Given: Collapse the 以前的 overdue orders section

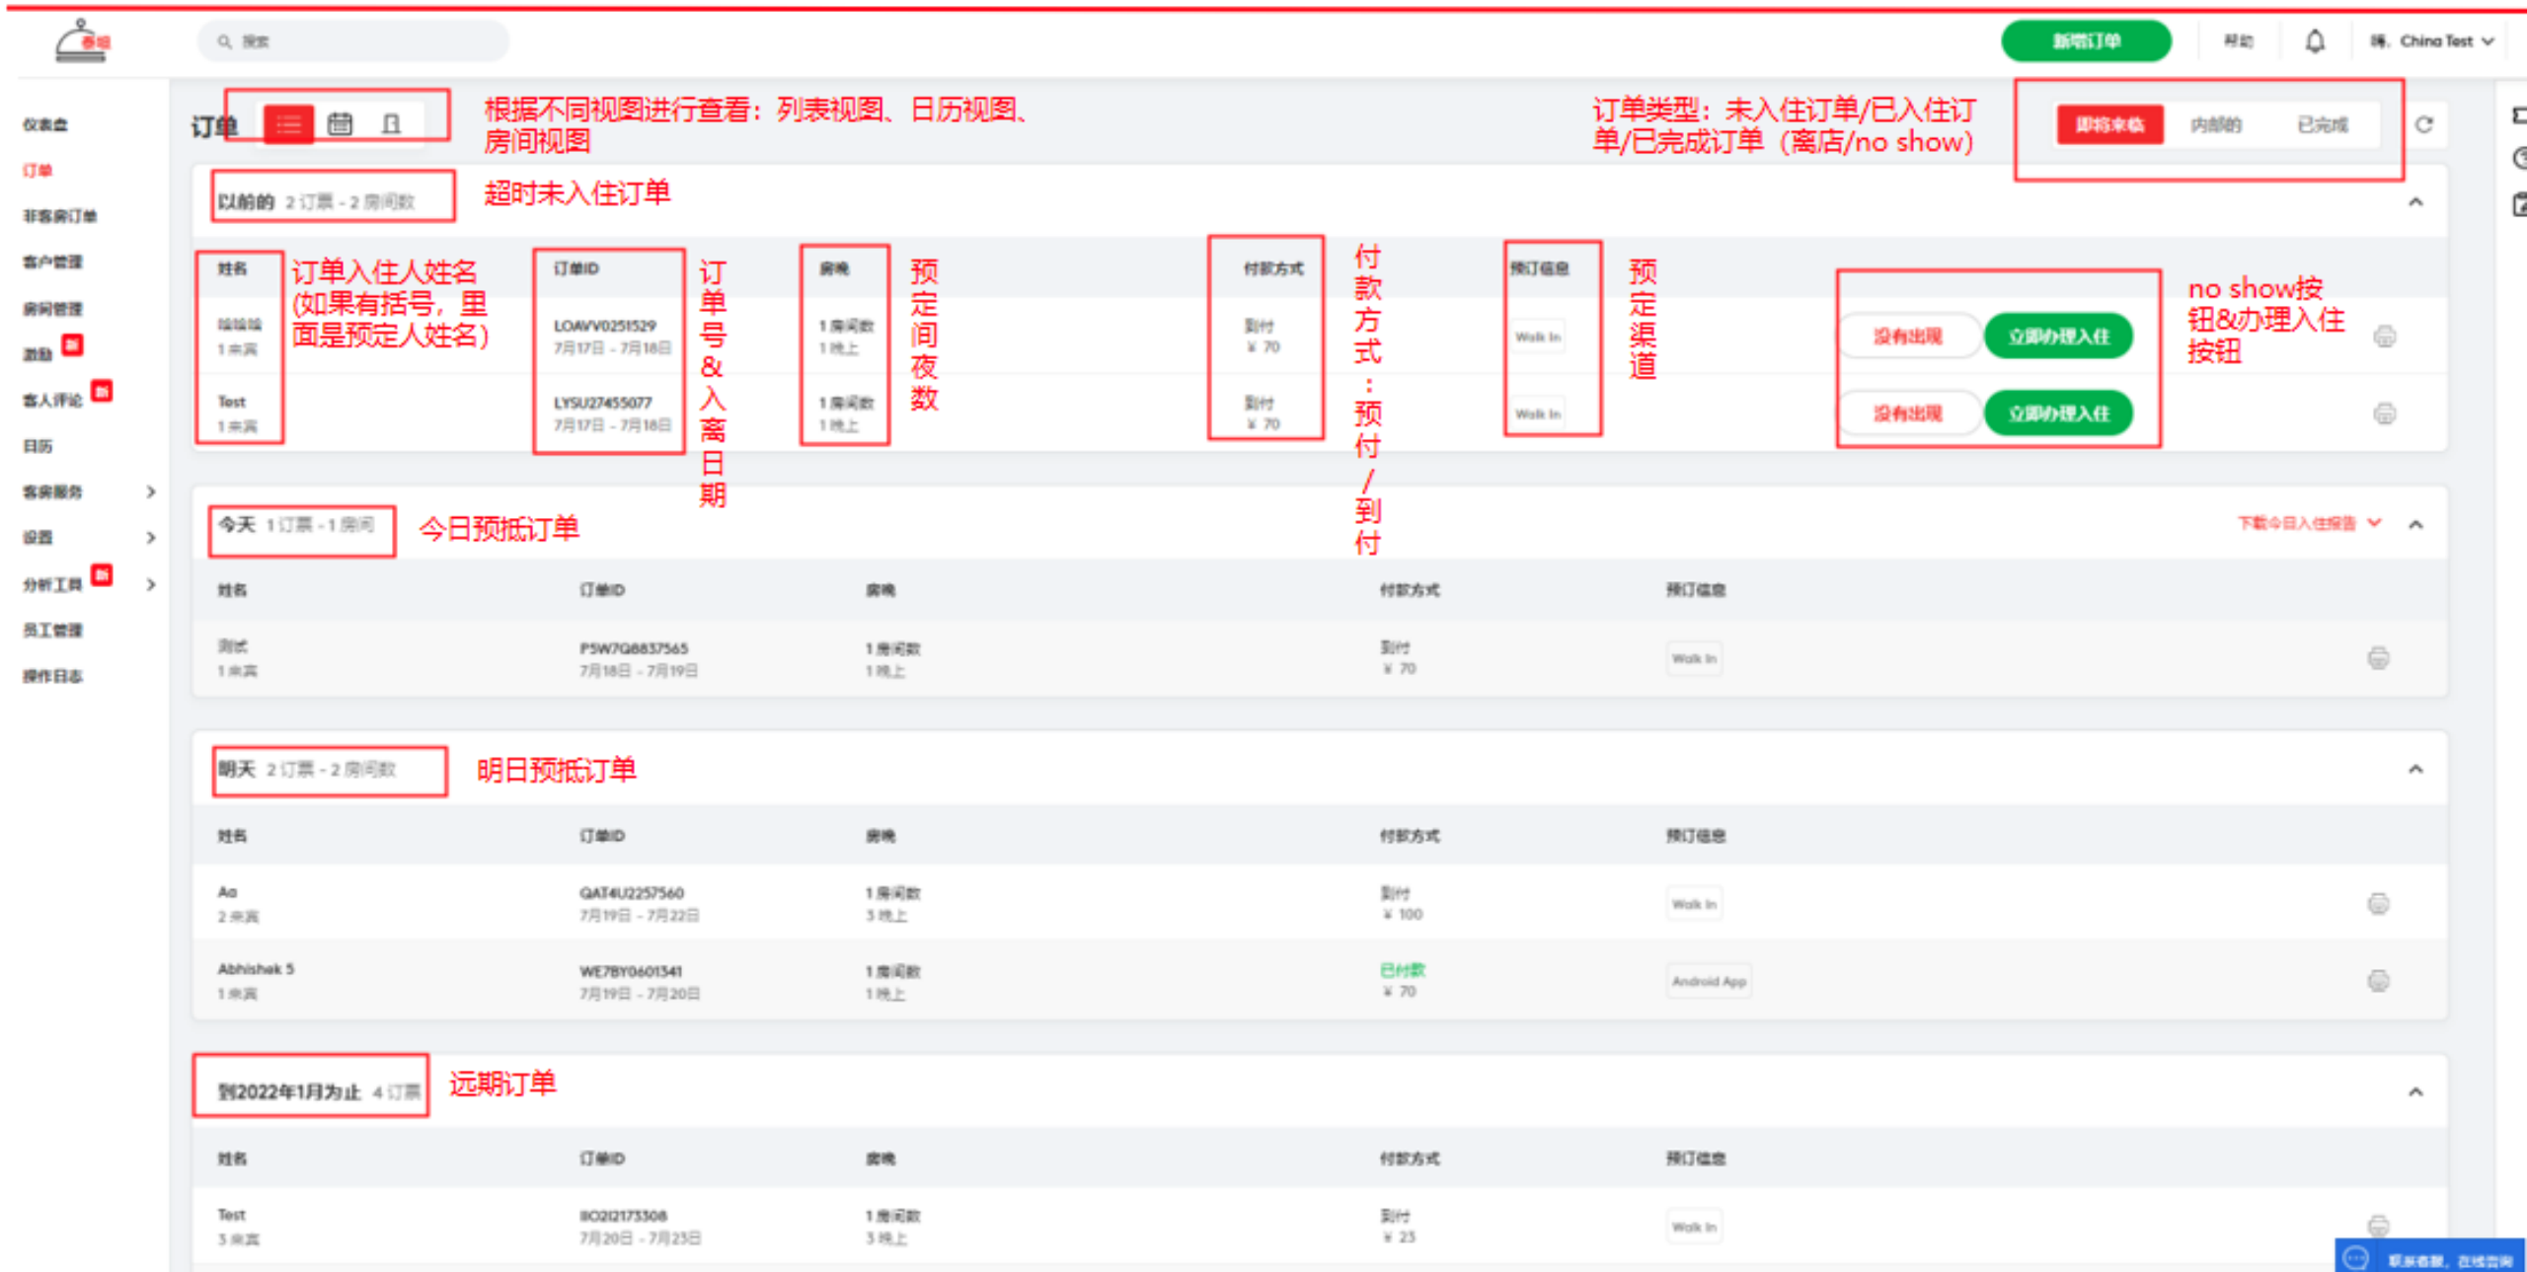Looking at the screenshot, I should 2415,202.
